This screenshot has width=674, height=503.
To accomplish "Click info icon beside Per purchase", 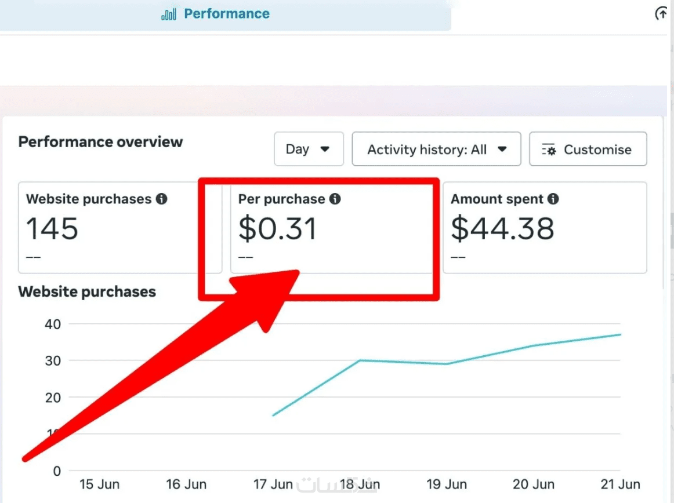I will pyautogui.click(x=335, y=199).
